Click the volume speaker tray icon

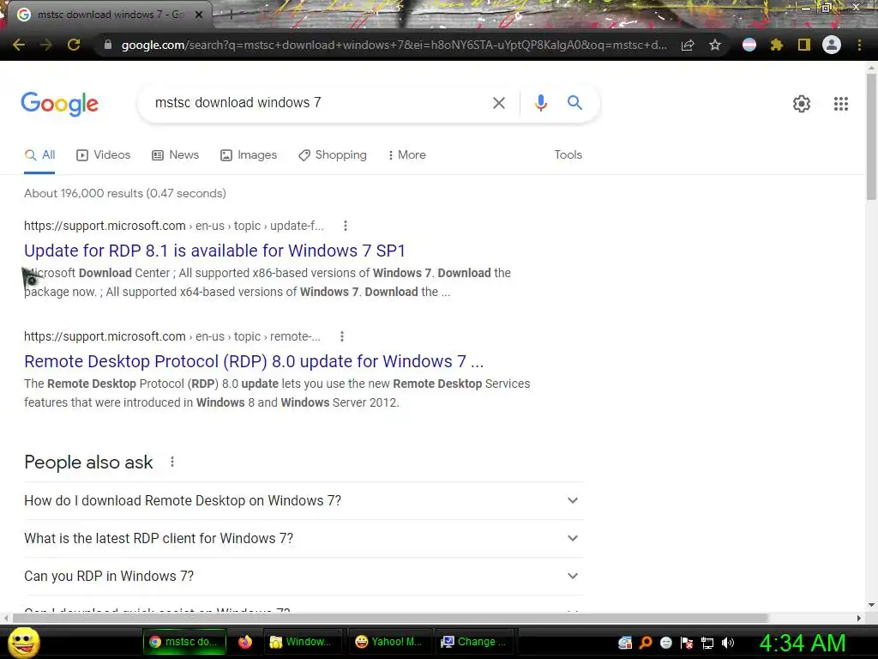pos(727,643)
